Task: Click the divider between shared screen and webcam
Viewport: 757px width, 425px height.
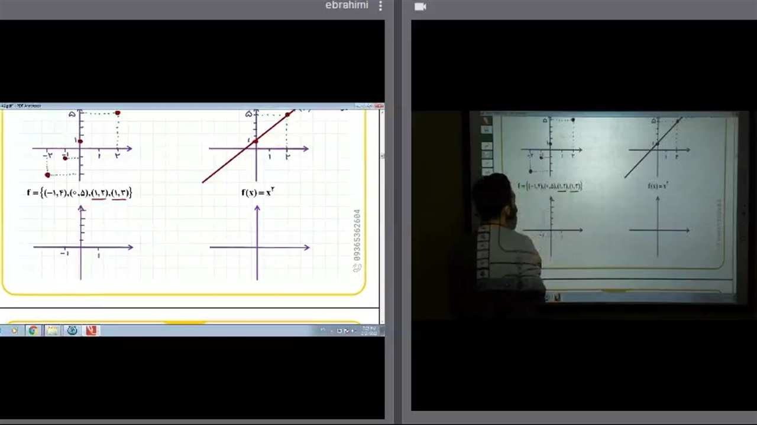Action: [x=397, y=212]
